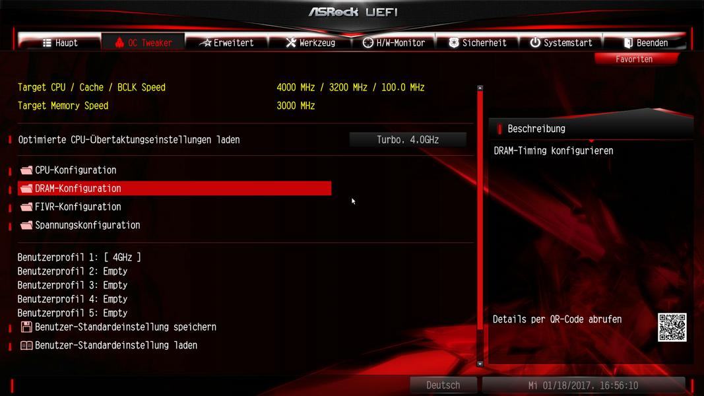Click the scrollbar down arrow
The width and height of the screenshot is (704, 396).
(x=480, y=364)
